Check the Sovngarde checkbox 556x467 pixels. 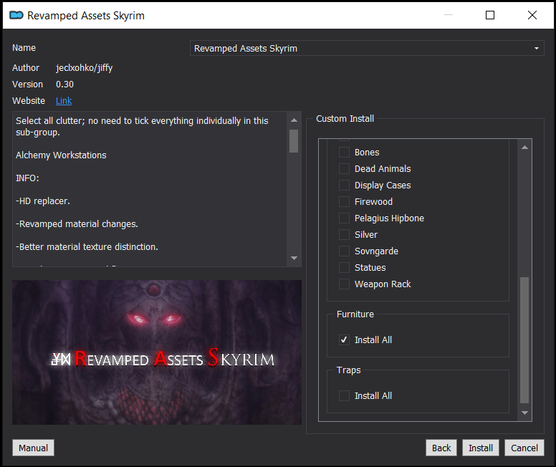pos(344,251)
